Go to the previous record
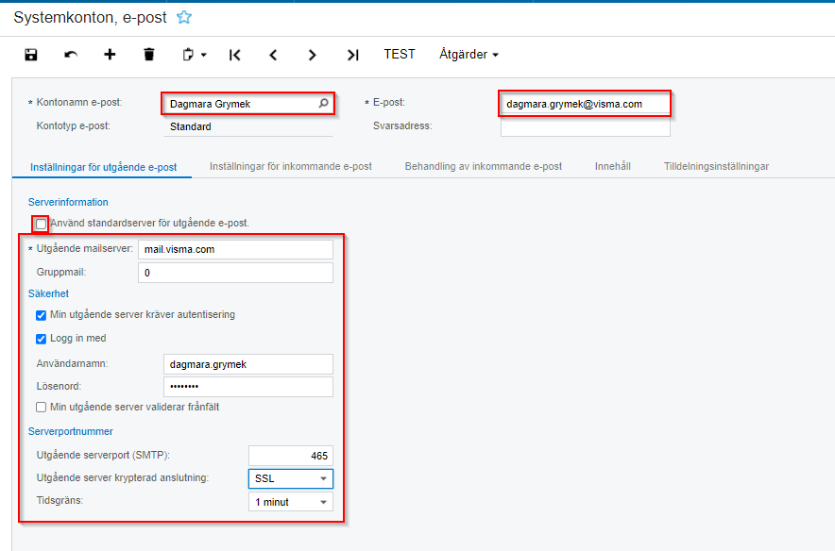The height and width of the screenshot is (551, 835). (x=274, y=55)
